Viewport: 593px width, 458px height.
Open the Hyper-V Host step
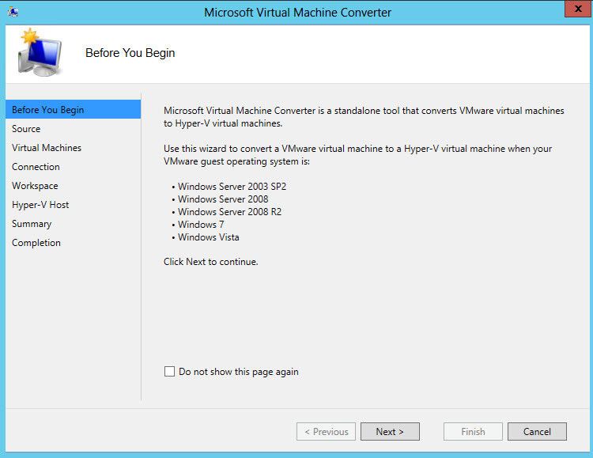(73, 204)
